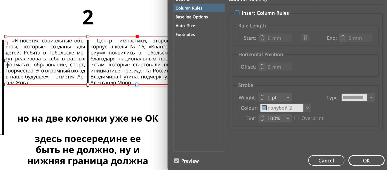Open the stroke Weight dropdown
387x170 pixels.
[288, 98]
